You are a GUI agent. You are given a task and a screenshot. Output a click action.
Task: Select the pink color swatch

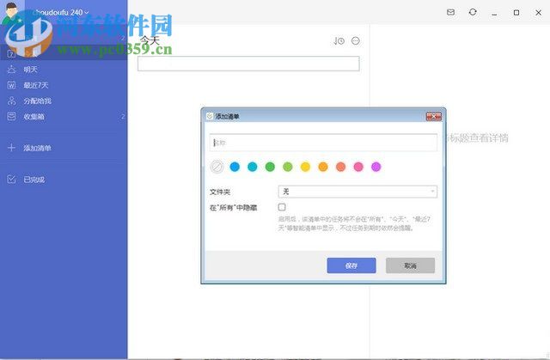[x=358, y=167]
